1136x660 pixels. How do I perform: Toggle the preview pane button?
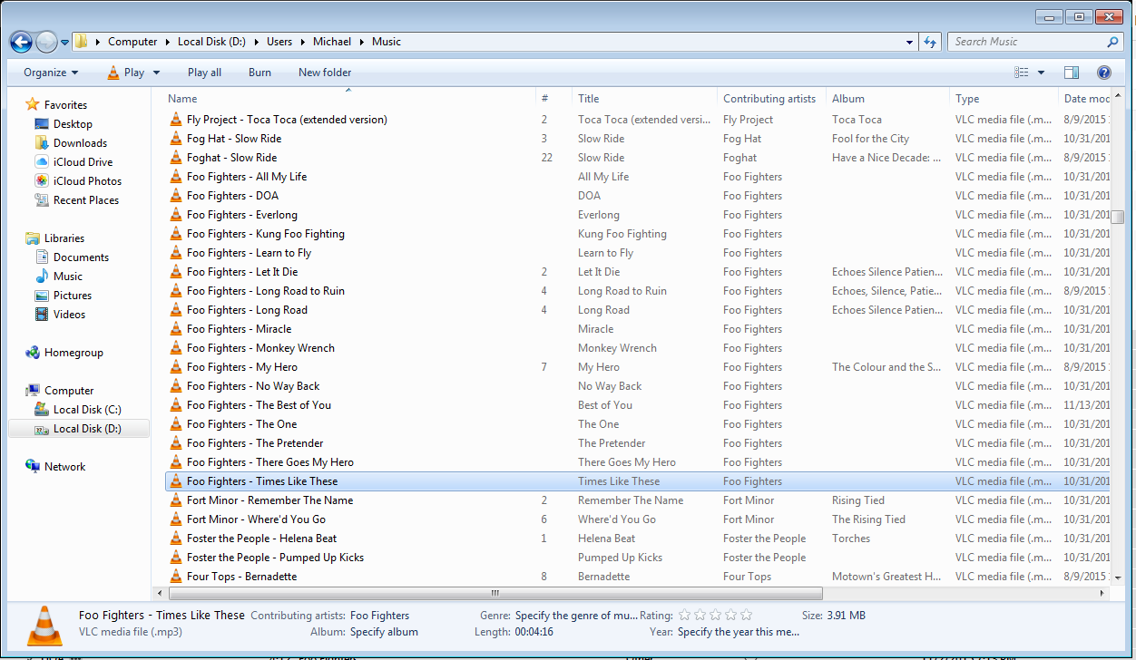(1072, 73)
